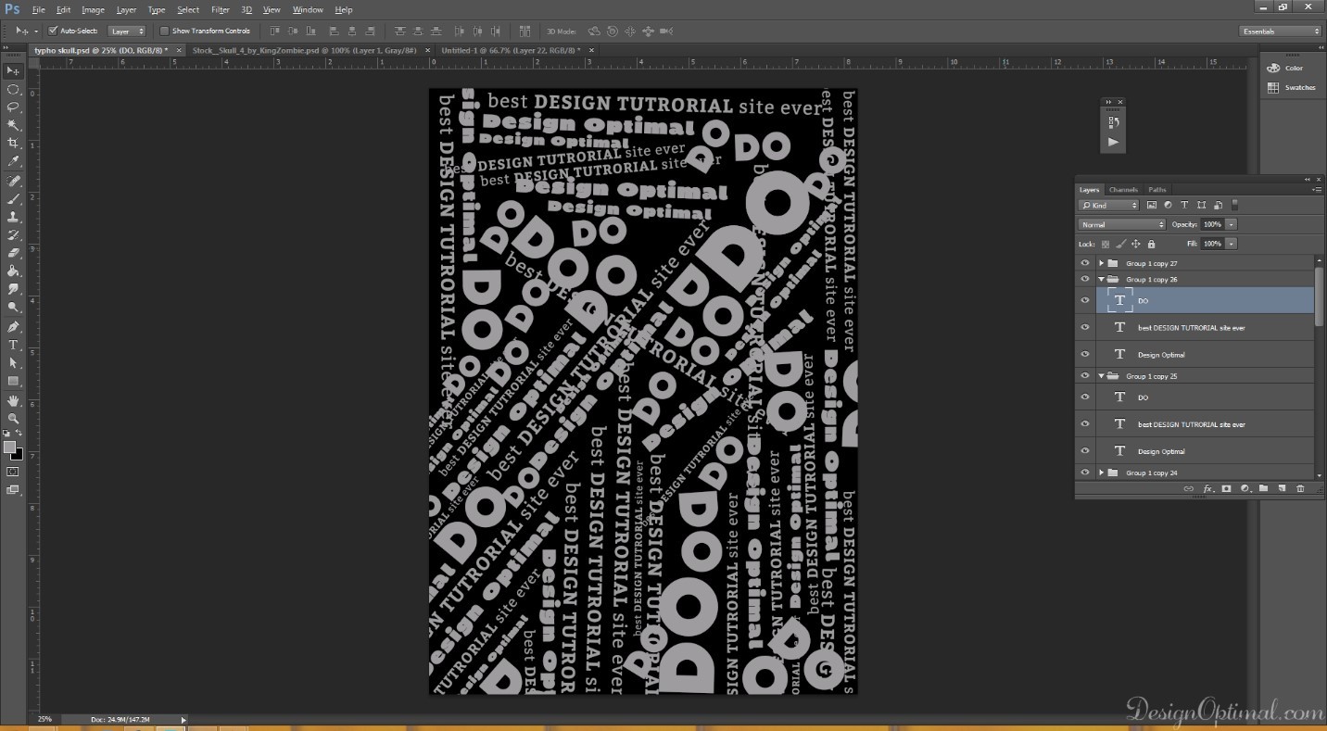This screenshot has width=1327, height=731.
Task: Toggle layer filtering switch on
Action: coord(1235,205)
